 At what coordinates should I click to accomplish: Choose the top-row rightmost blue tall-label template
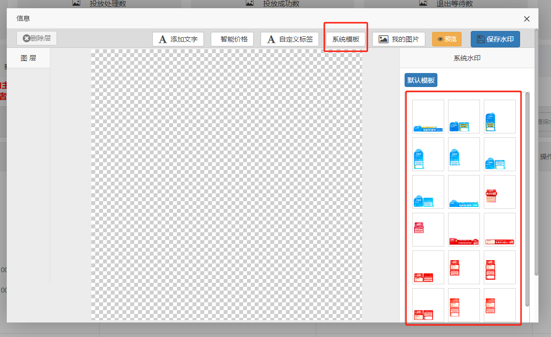click(500, 117)
